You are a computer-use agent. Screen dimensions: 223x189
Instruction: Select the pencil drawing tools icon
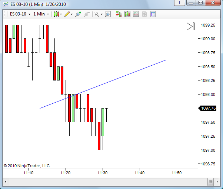pyautogui.click(x=67, y=14)
